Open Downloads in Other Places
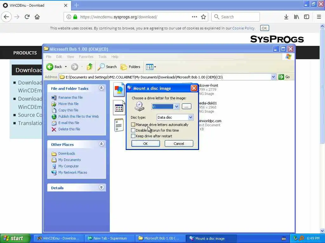Image resolution: width=325 pixels, height=243 pixels. point(67,153)
